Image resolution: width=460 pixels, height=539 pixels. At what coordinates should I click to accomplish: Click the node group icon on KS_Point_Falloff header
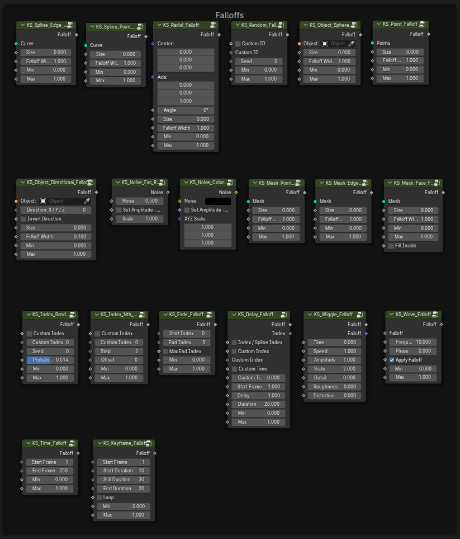point(422,24)
